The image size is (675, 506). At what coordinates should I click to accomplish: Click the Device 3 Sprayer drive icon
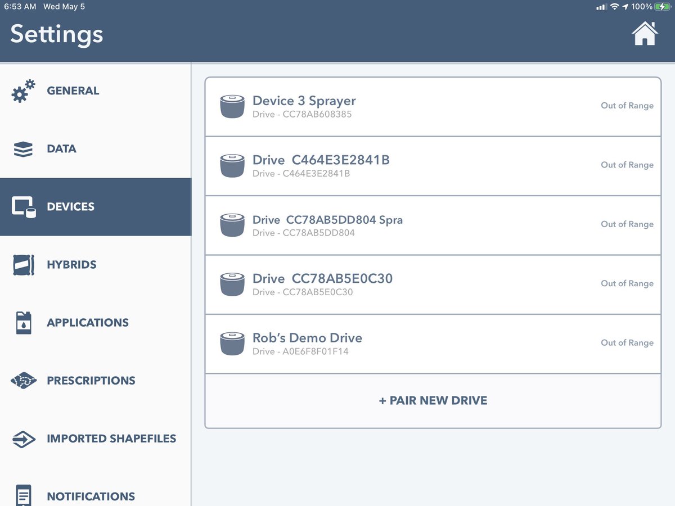[x=232, y=107]
